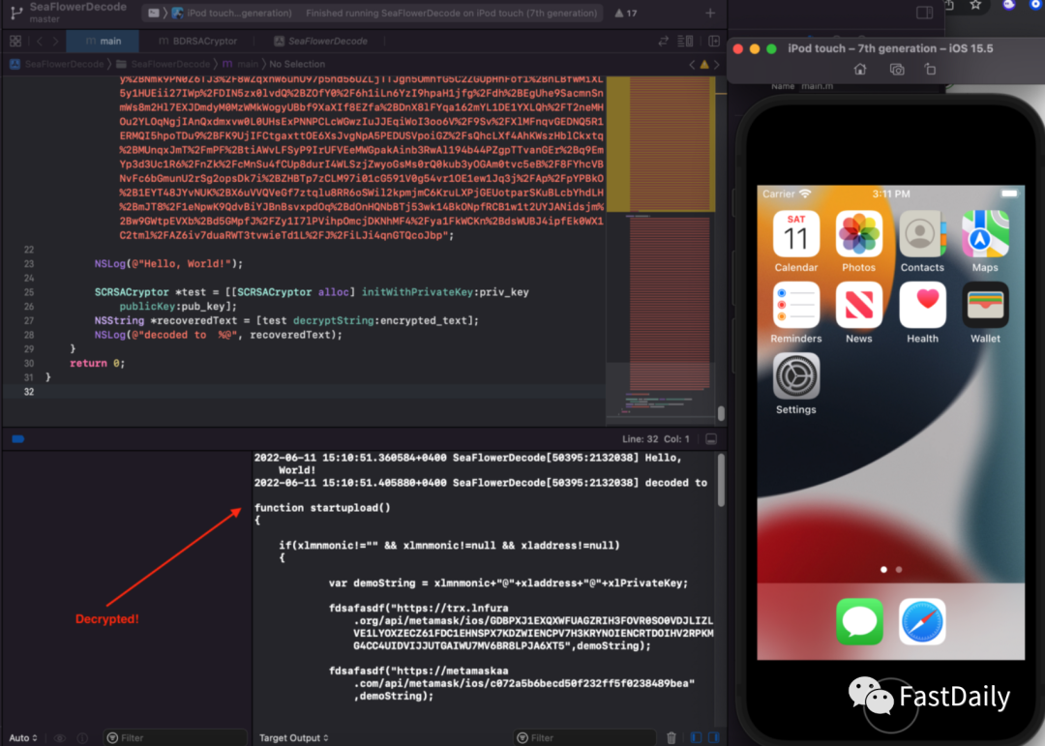Open the Auto variables scope dropdown
This screenshot has height=746, width=1045.
(x=23, y=738)
